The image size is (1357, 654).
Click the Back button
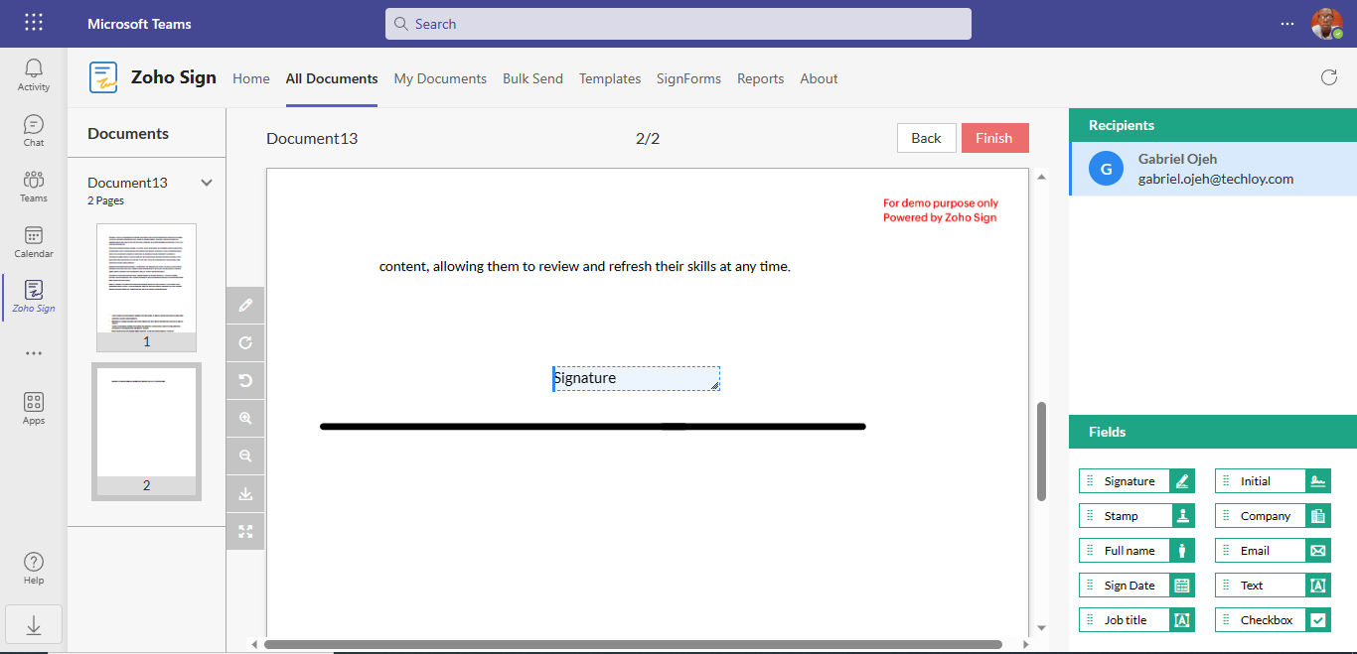tap(926, 138)
